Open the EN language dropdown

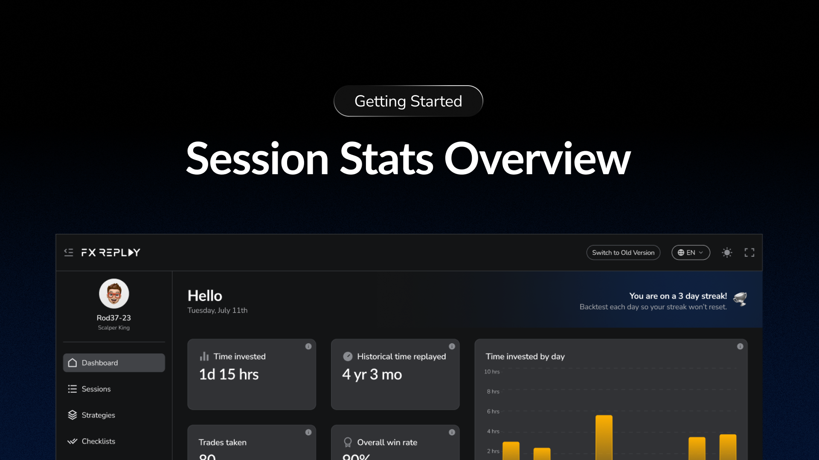pos(690,253)
